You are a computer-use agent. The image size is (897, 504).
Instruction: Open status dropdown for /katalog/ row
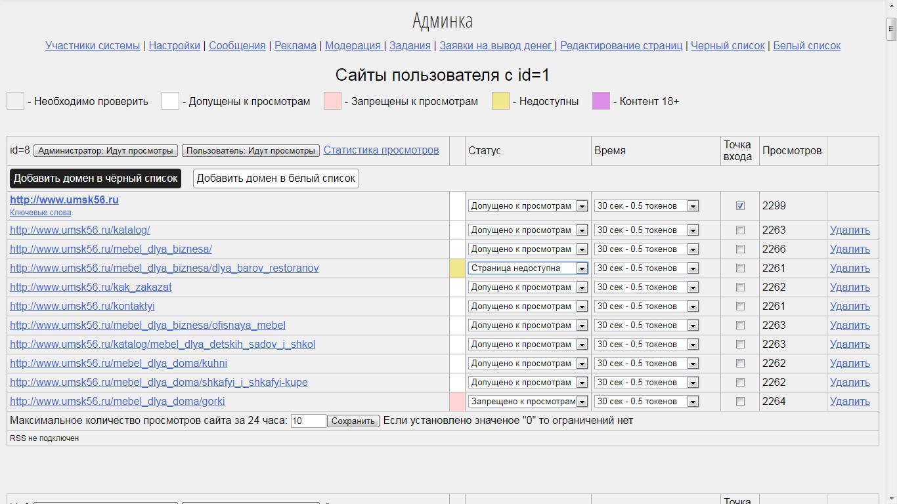coord(528,230)
